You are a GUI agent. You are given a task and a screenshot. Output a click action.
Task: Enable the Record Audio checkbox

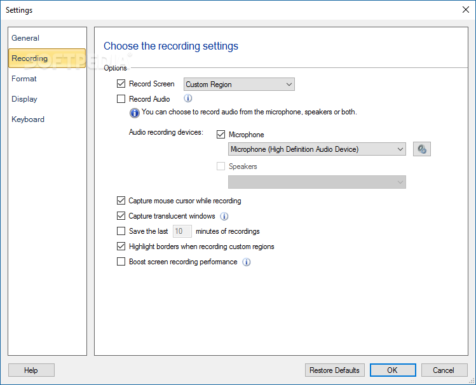coord(121,98)
